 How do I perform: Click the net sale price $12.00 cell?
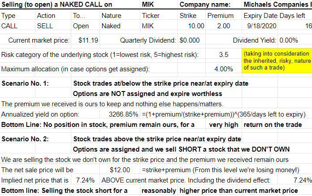point(120,170)
